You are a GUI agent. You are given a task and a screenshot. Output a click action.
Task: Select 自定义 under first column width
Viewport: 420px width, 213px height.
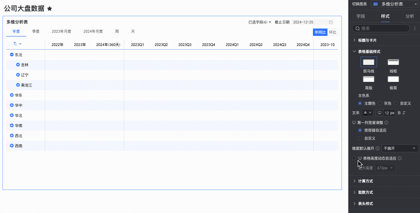coord(360,138)
